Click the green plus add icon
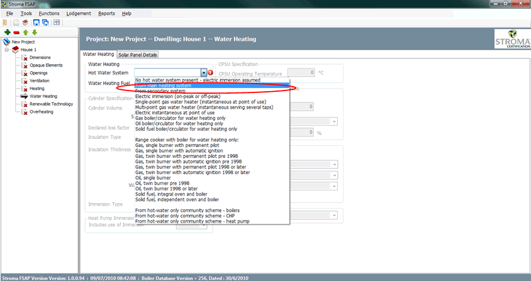The width and height of the screenshot is (531, 281). (8, 33)
